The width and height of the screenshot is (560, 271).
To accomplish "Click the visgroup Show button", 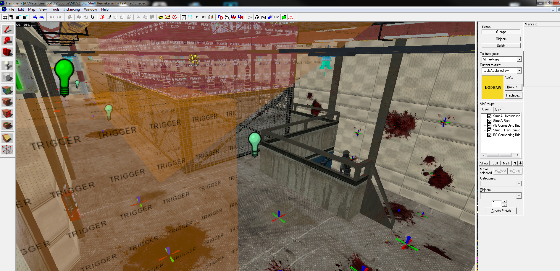I will [x=484, y=163].
